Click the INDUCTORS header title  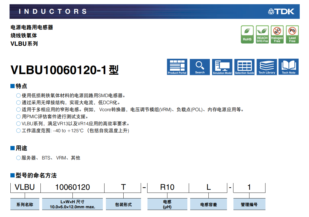click(x=53, y=12)
